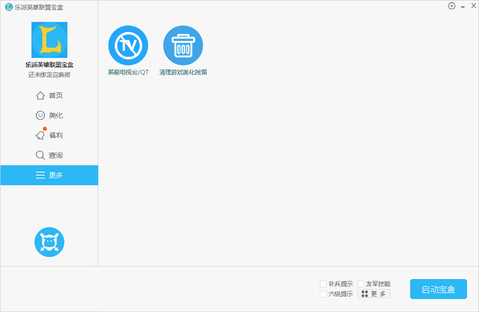
Task: Click the smiley face icon for 美化
Action: click(40, 116)
